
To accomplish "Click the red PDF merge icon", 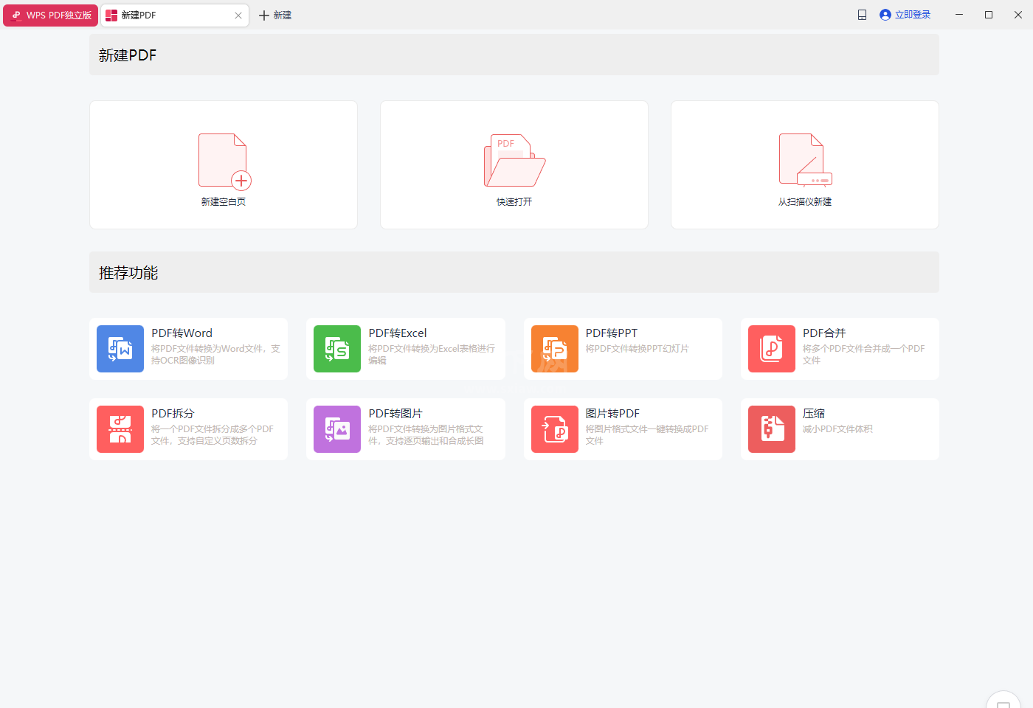I will [772, 349].
